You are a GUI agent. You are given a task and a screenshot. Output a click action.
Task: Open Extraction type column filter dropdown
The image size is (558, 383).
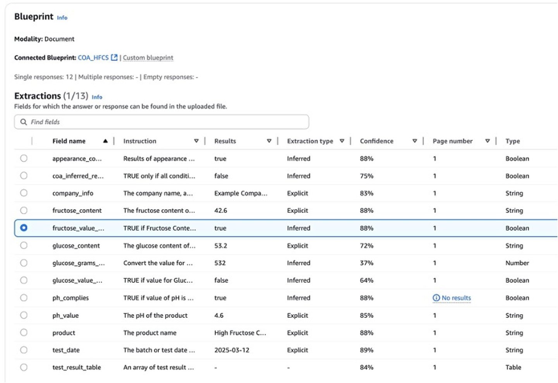coord(342,141)
